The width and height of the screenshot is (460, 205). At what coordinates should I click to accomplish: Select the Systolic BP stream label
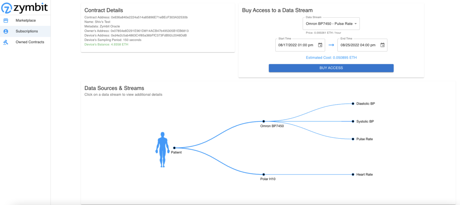365,122
